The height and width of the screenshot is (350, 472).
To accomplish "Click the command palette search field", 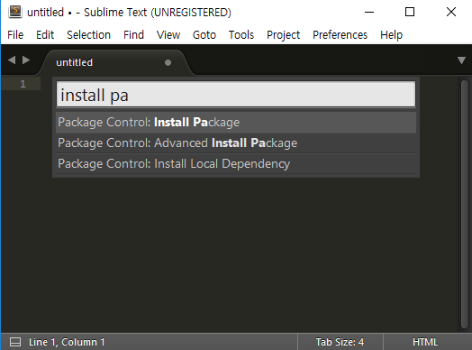I will coord(236,95).
